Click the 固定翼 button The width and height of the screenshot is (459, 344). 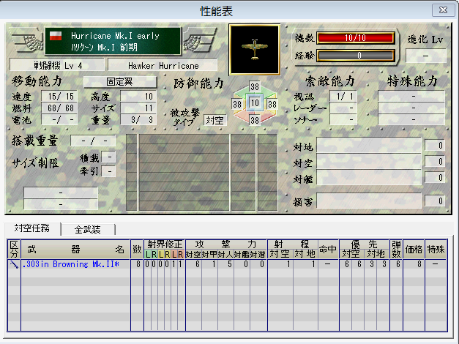120,82
